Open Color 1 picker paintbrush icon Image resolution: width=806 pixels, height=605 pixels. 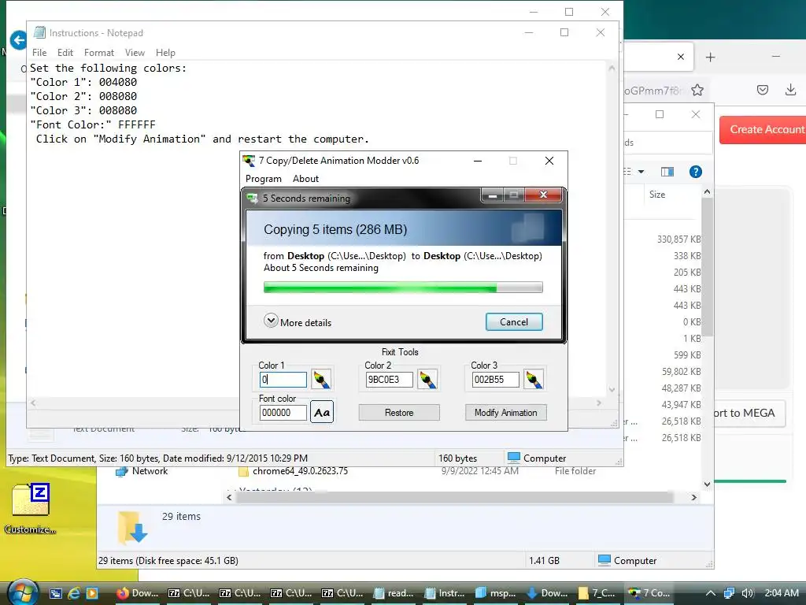click(321, 380)
